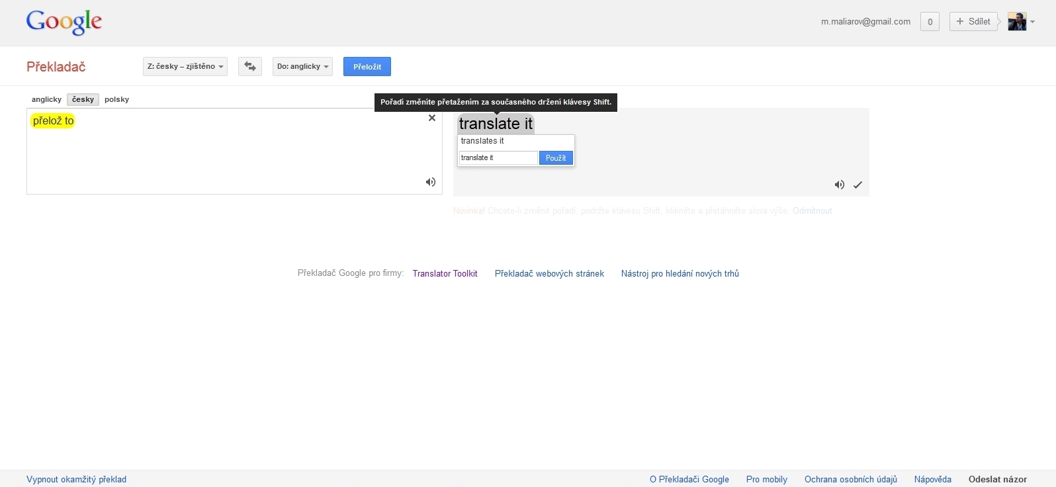Open the notifications counter showing 0
The width and height of the screenshot is (1056, 487).
tap(930, 22)
